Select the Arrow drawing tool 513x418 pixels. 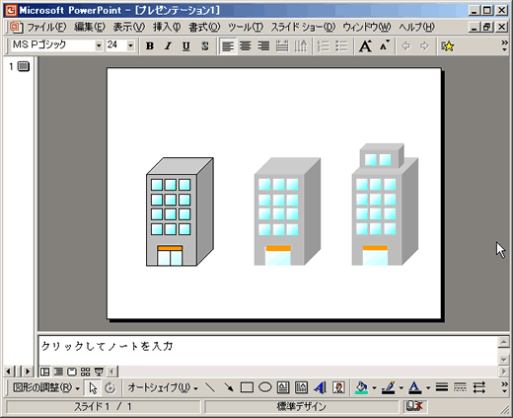click(228, 387)
